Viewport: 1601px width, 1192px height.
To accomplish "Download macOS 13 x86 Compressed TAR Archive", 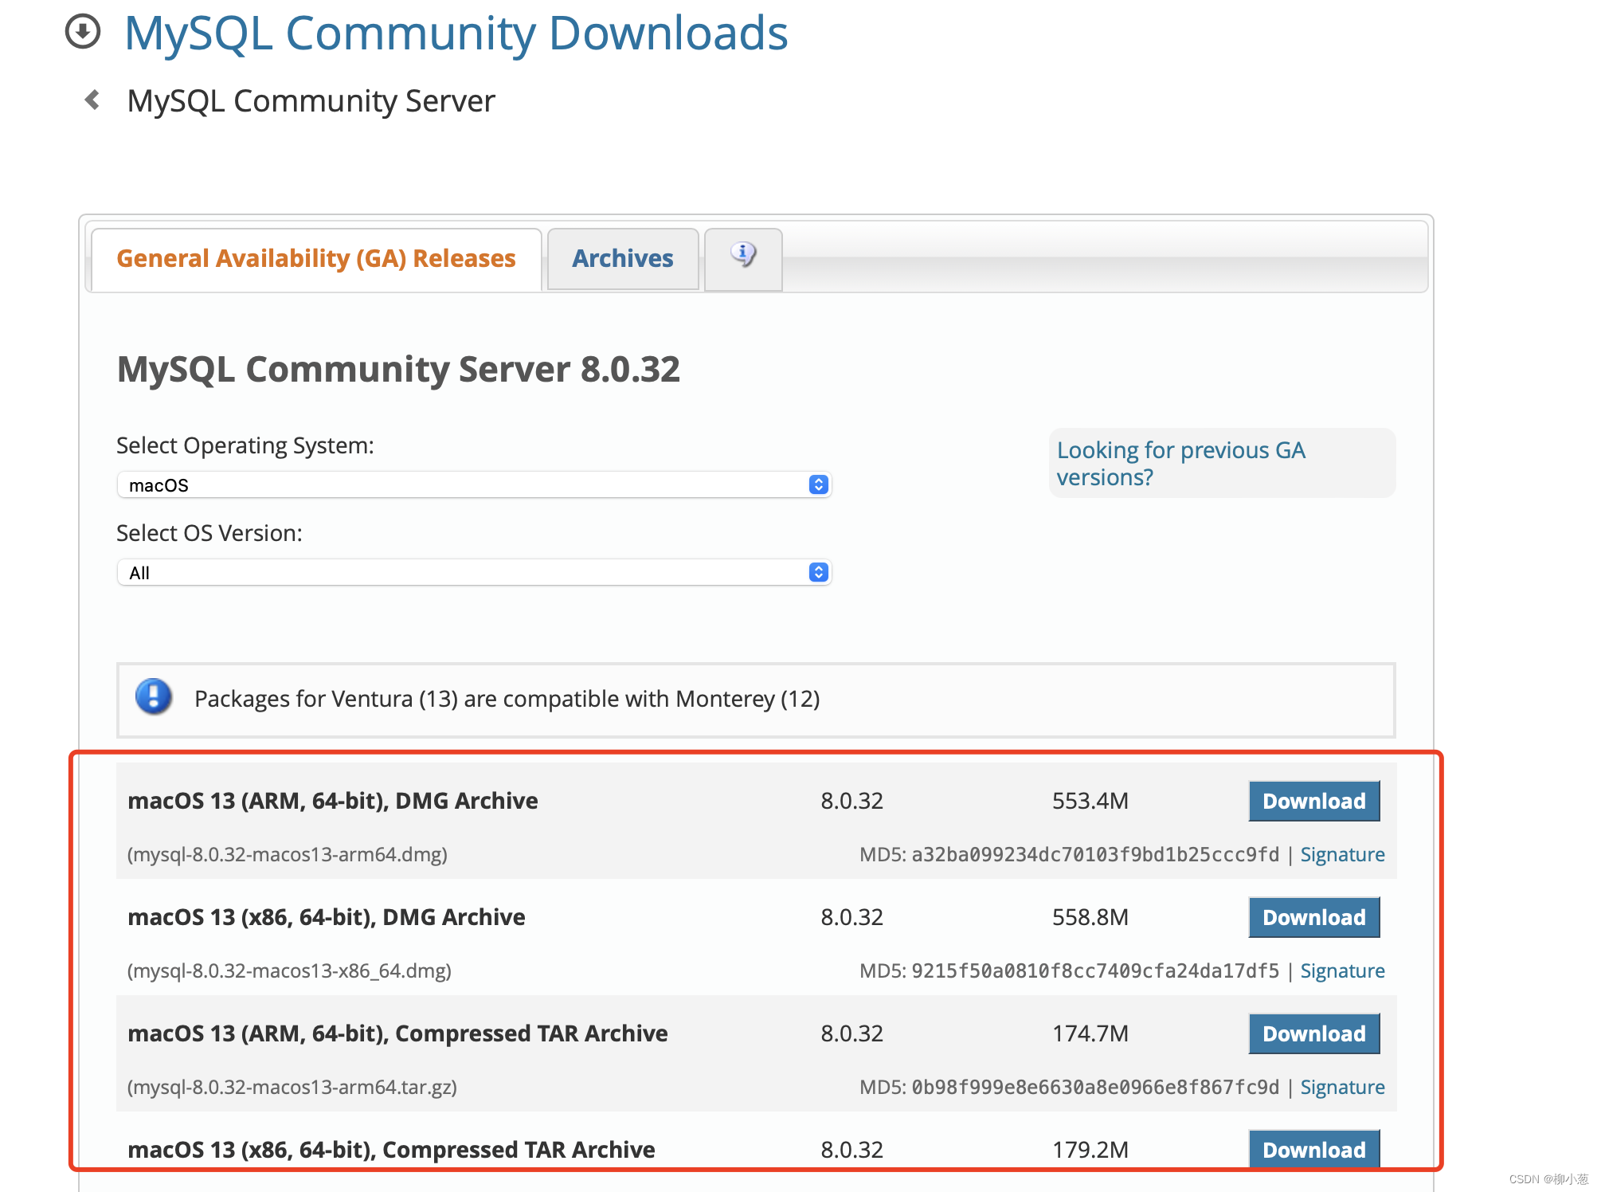I will (x=1314, y=1149).
